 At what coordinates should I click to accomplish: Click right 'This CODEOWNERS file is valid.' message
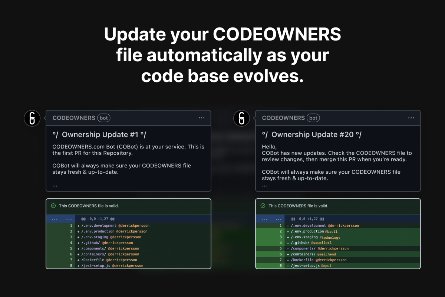point(299,206)
